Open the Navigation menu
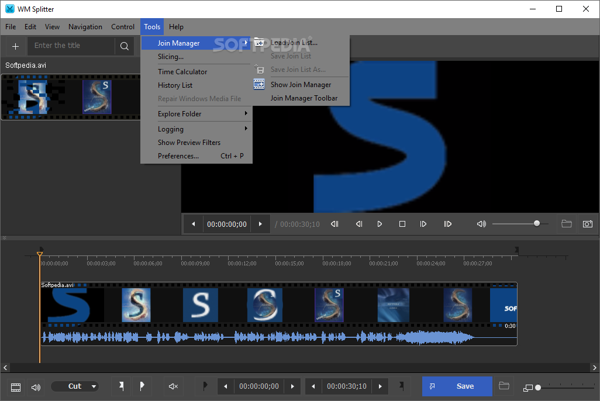 point(85,27)
